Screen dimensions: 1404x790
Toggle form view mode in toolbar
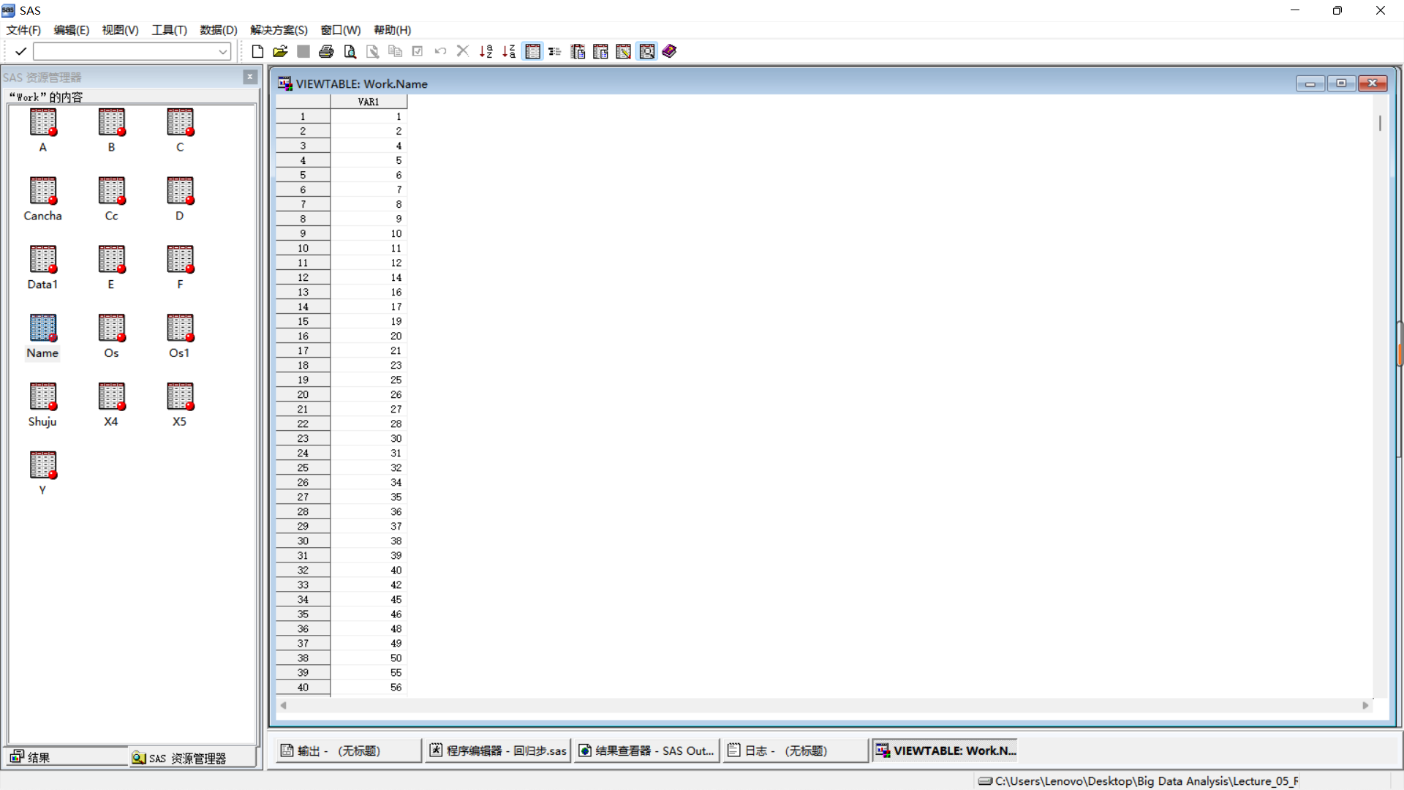pos(555,51)
